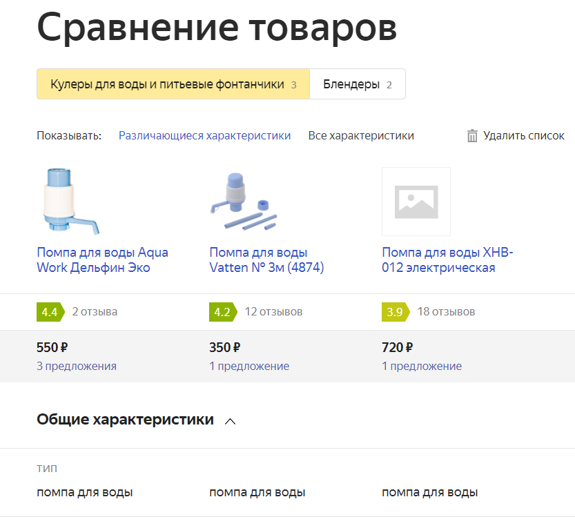Click the Сравнение товаров page title
Screen dimensions: 575x517
click(217, 28)
